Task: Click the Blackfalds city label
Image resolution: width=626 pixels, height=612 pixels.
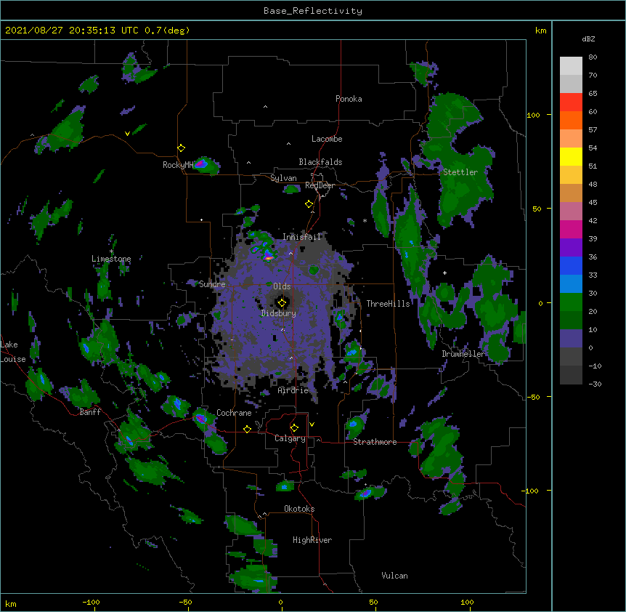Action: (x=320, y=162)
